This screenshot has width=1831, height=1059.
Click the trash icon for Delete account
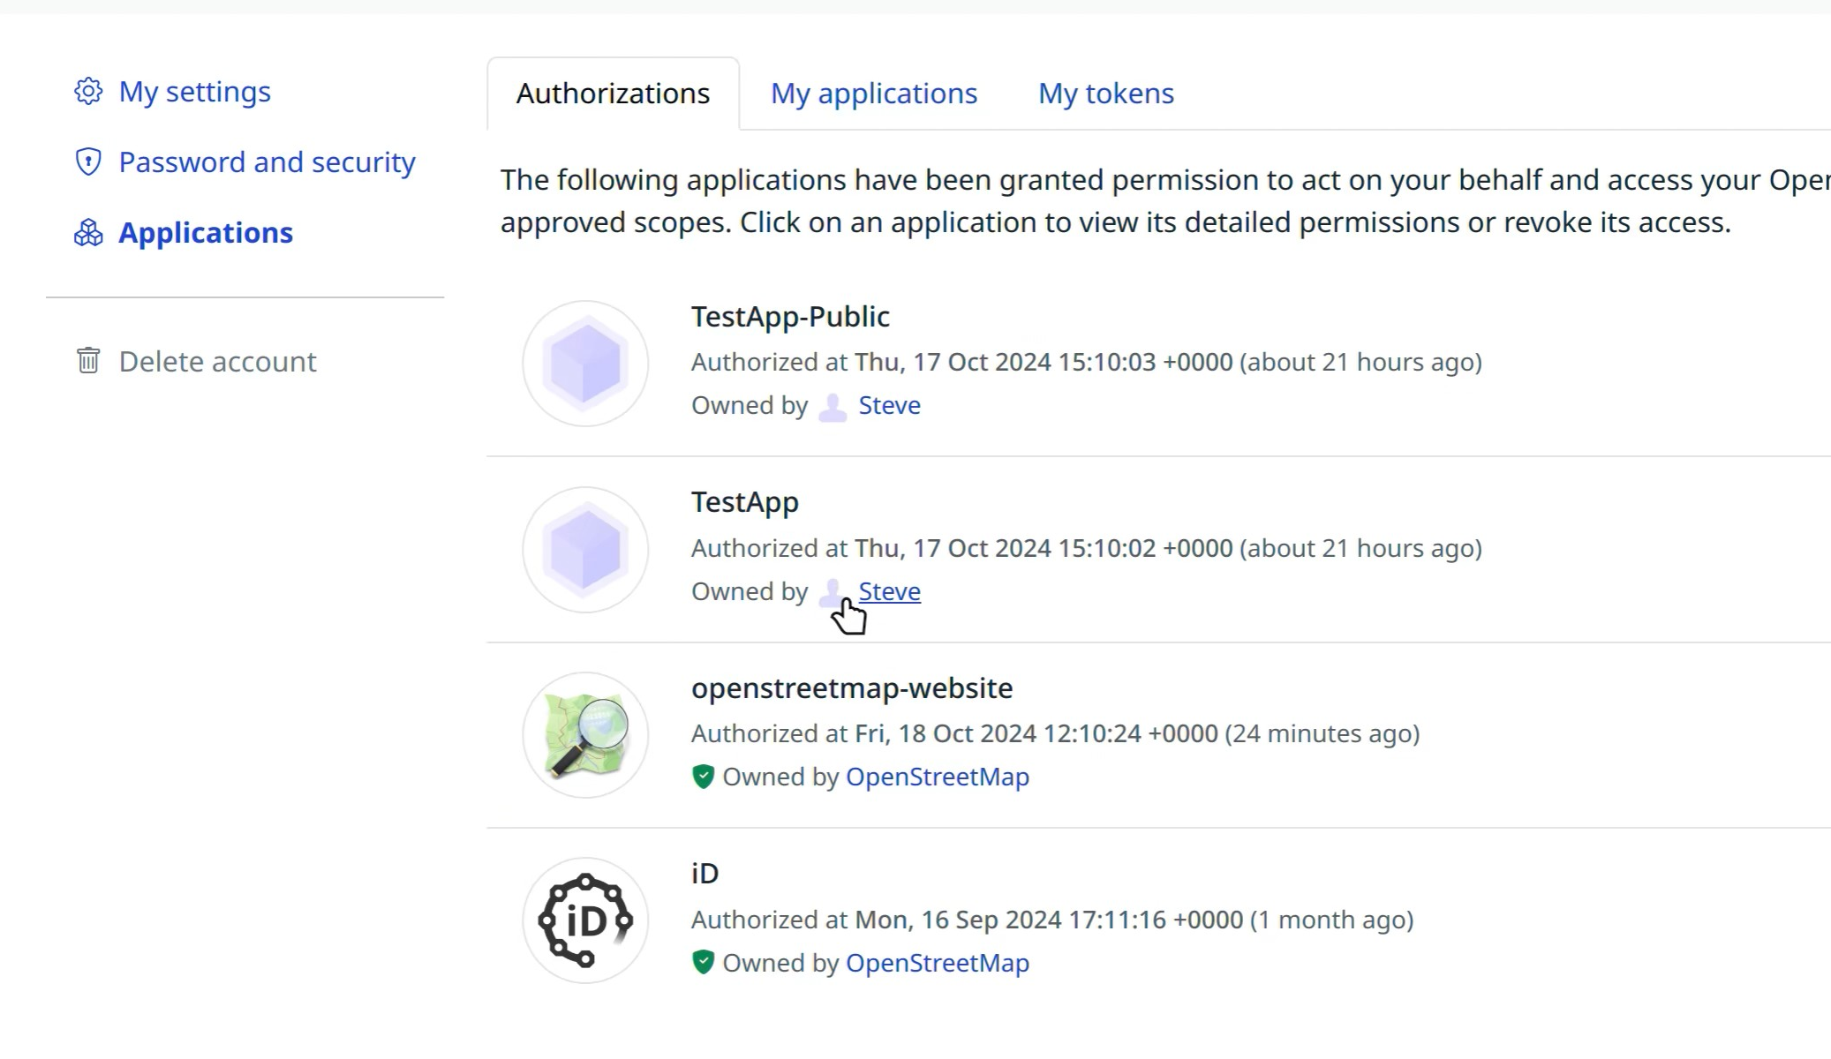coord(88,360)
